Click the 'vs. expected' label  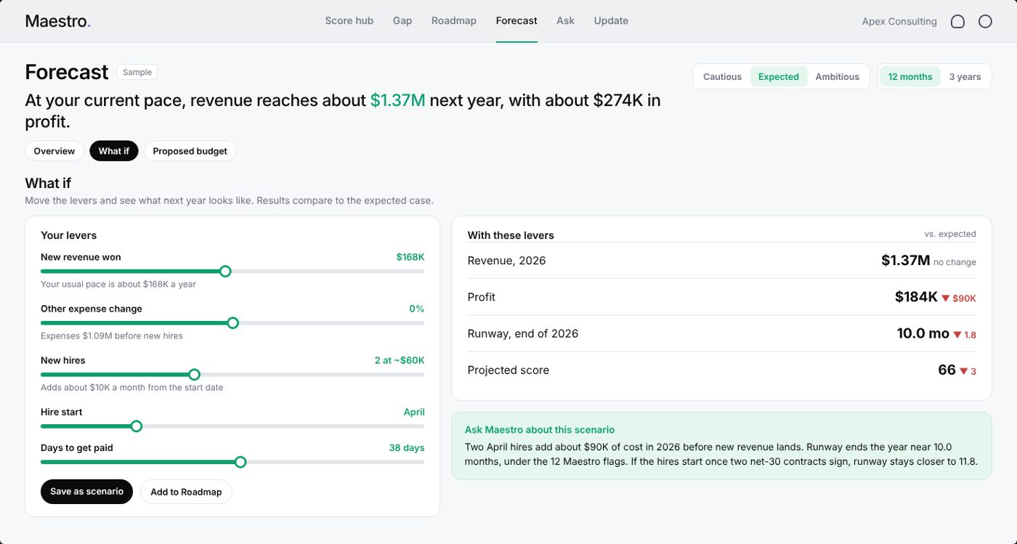click(x=950, y=234)
